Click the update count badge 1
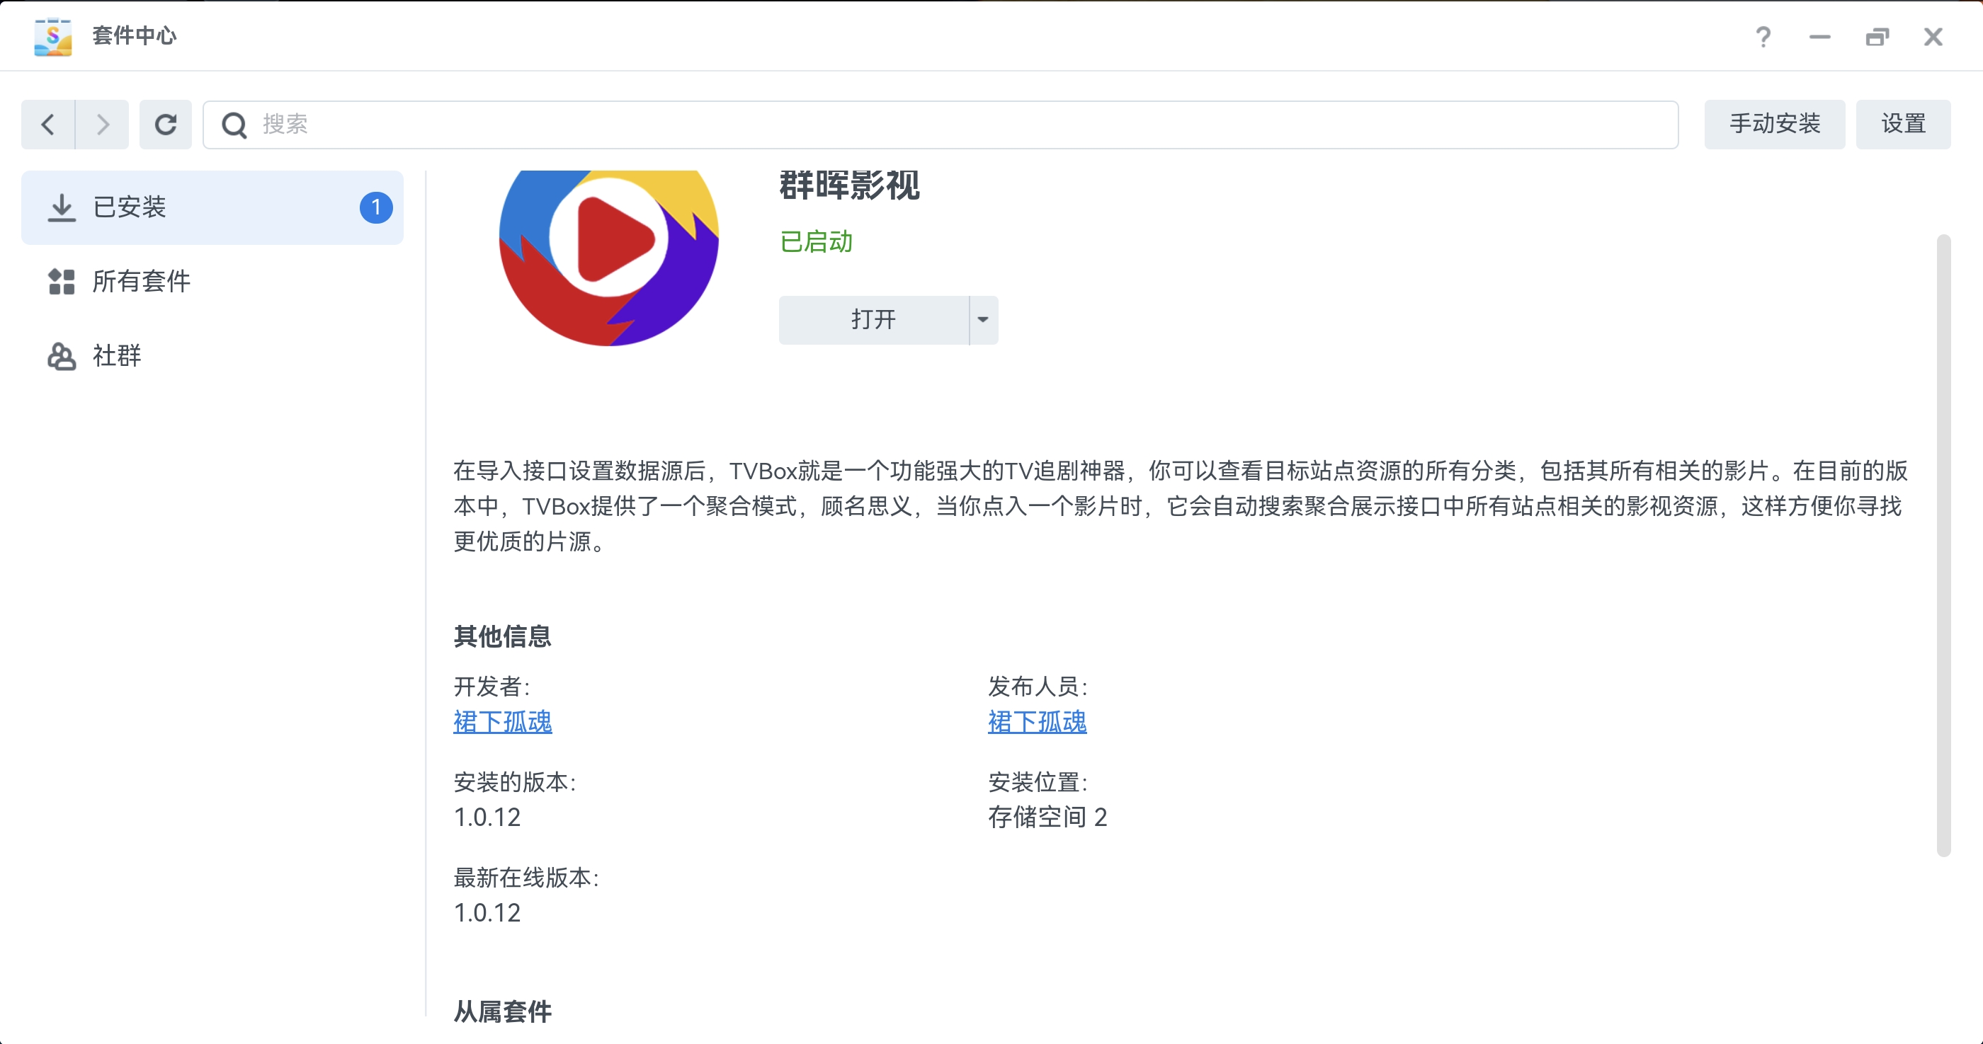Image resolution: width=1983 pixels, height=1044 pixels. [x=375, y=207]
